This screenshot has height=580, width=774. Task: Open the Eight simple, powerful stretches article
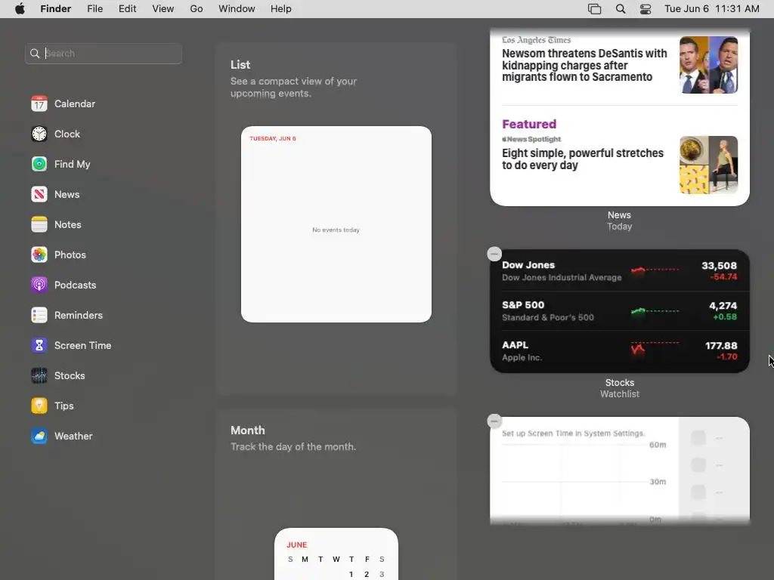click(583, 159)
